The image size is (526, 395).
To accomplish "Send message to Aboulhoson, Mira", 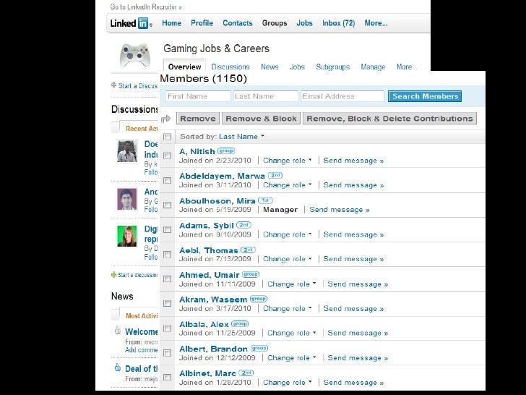I will pos(339,210).
